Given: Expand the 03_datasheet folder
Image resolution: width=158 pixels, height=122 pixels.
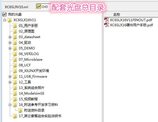Looking at the screenshot, I should coord(10,37).
